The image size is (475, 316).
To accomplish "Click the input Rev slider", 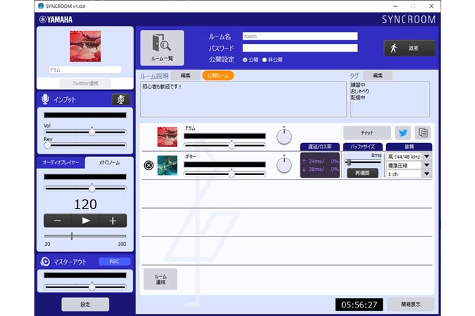I will coord(85,145).
